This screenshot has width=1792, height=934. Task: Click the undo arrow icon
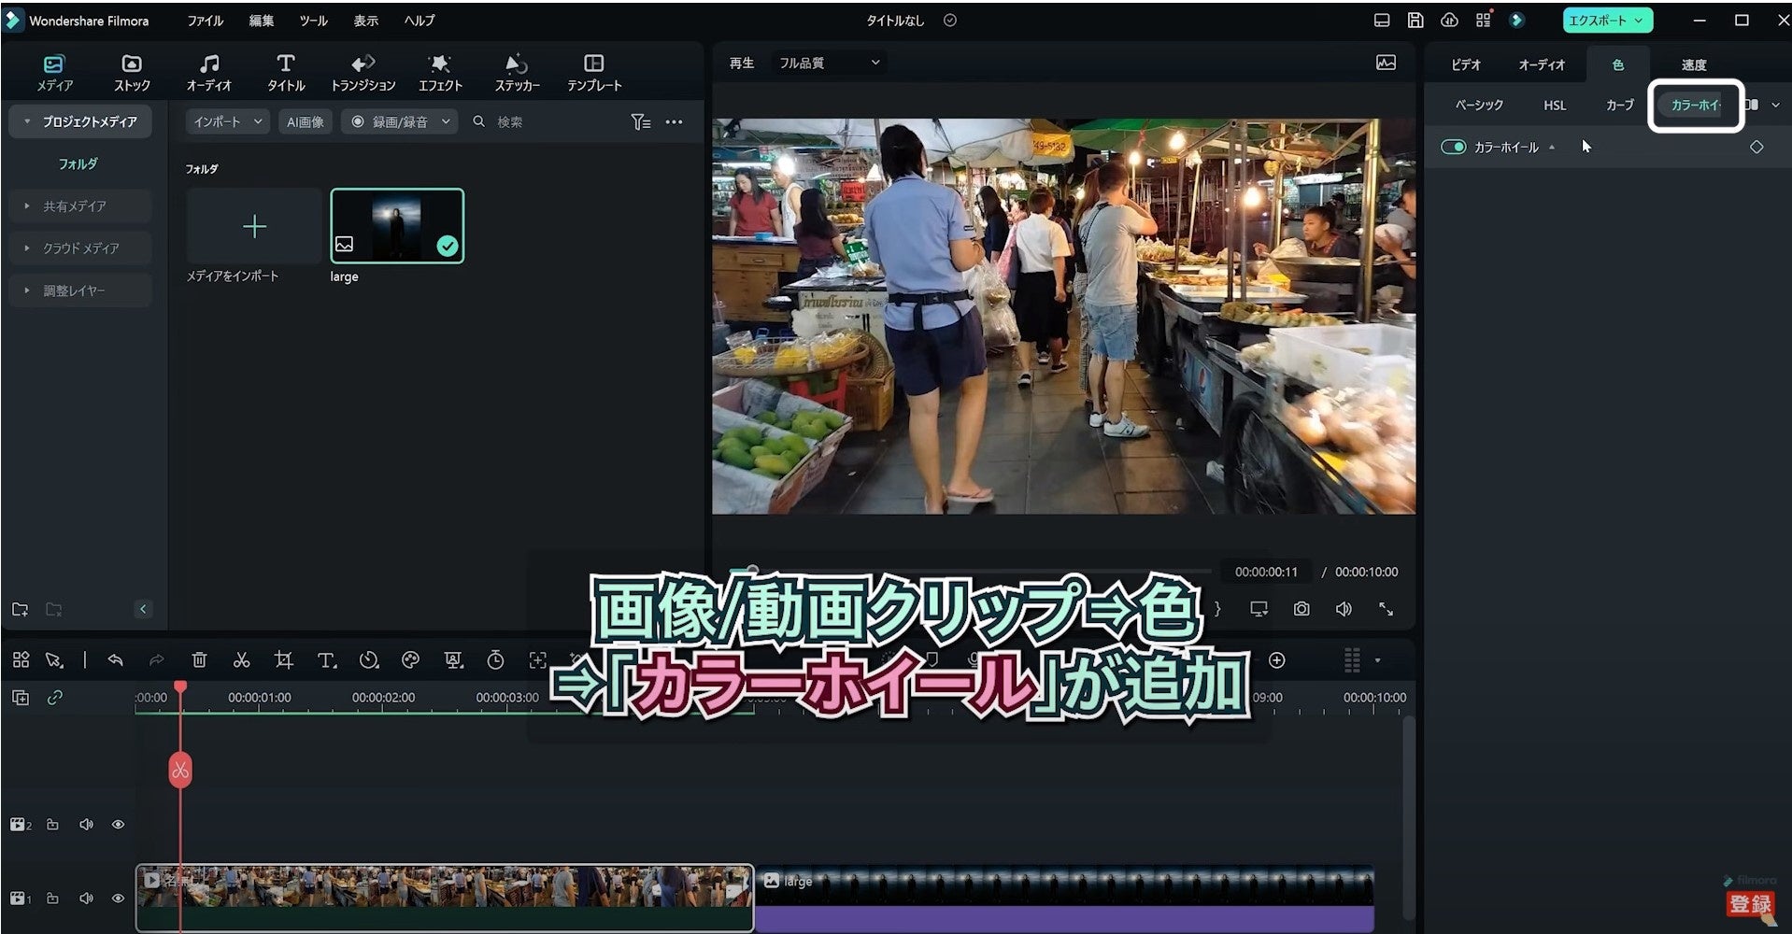(x=115, y=660)
